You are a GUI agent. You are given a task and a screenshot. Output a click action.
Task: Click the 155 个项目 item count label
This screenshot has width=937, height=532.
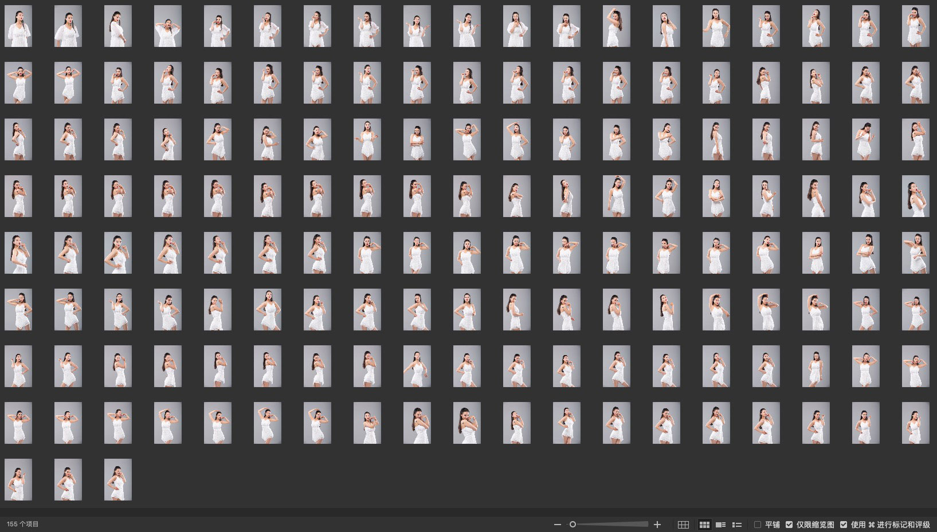click(x=23, y=525)
